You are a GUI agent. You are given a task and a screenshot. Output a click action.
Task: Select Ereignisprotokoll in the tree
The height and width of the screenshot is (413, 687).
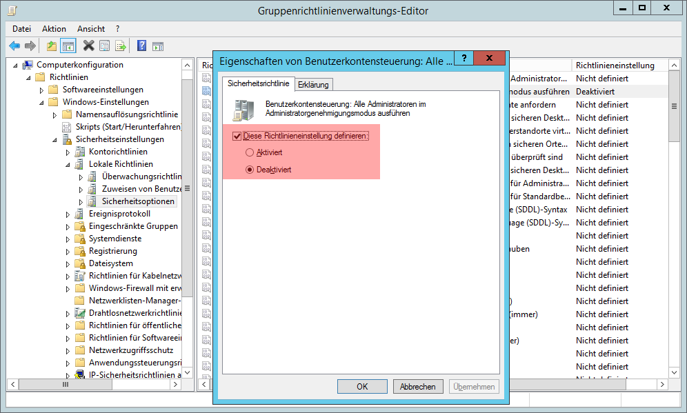coord(119,214)
